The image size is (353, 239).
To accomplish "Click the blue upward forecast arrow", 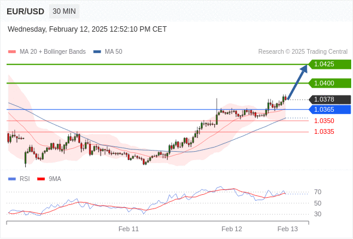I will [x=297, y=82].
